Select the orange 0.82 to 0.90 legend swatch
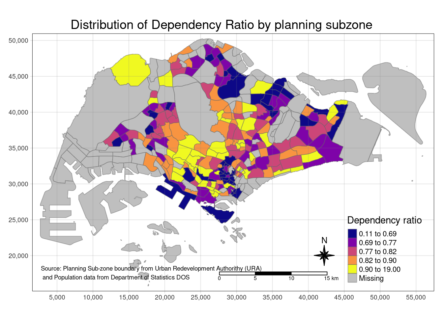 pyautogui.click(x=352, y=260)
